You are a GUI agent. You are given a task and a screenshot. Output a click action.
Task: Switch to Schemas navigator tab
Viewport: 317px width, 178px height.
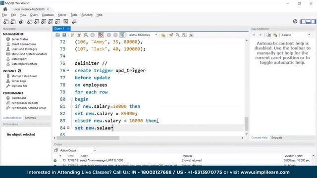pyautogui.click(x=30, y=118)
